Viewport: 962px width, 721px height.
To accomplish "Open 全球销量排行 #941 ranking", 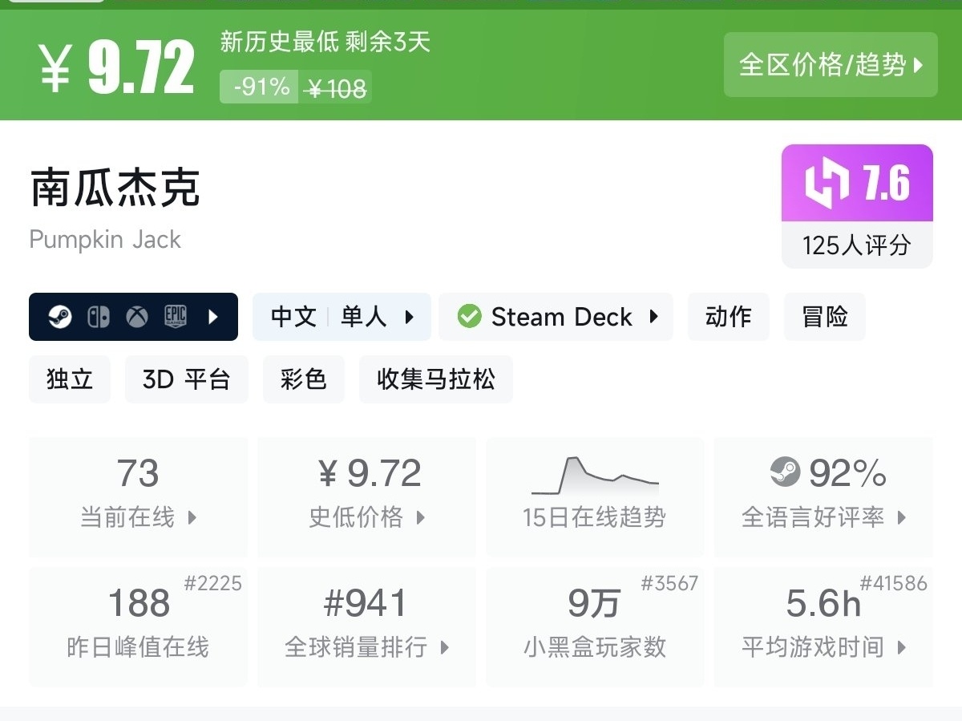I will click(367, 626).
